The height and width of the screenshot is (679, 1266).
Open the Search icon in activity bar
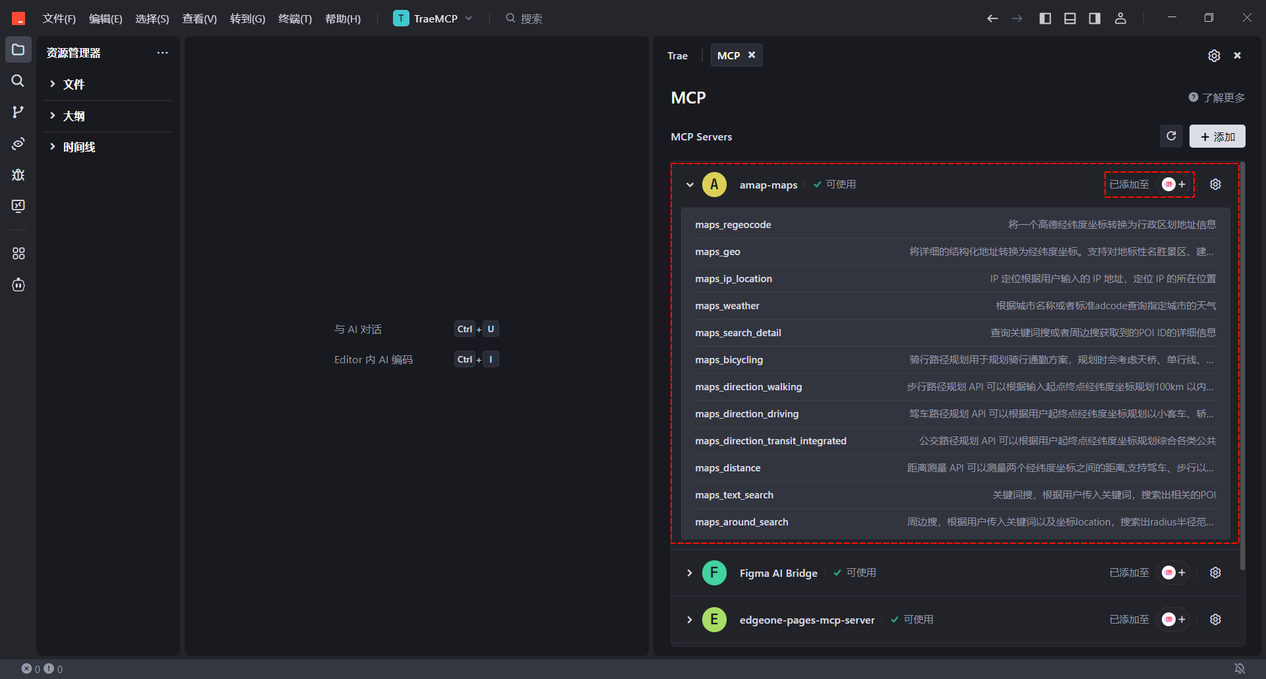click(18, 80)
